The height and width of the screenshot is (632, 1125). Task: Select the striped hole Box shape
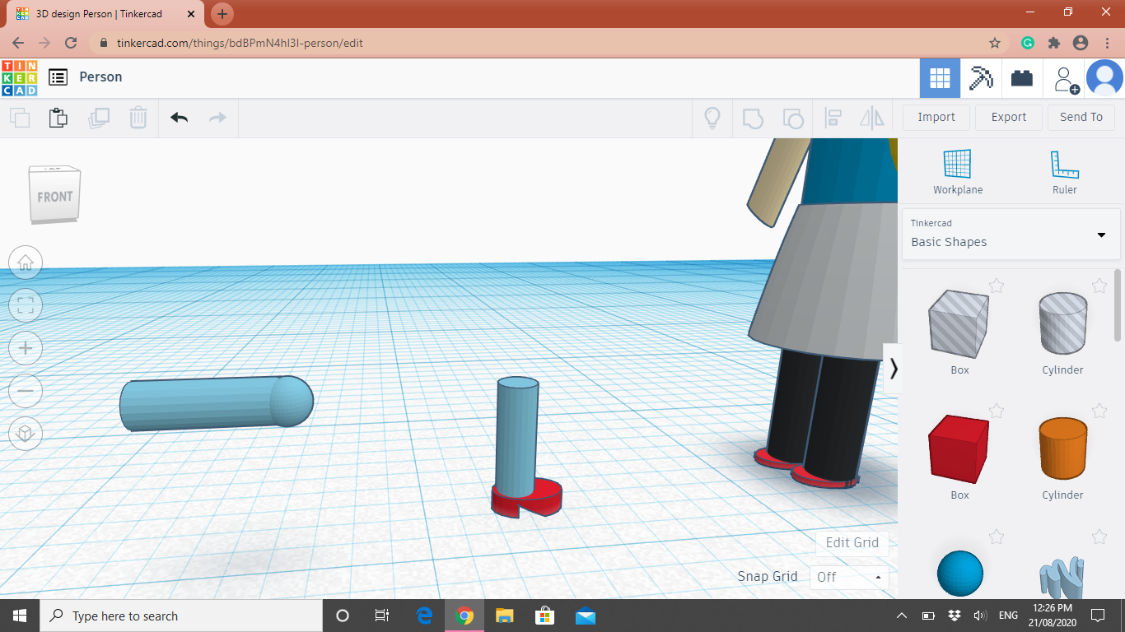click(959, 324)
